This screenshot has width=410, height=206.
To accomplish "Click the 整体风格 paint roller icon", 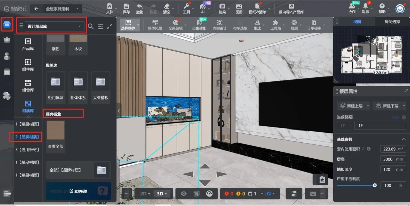I will 155,23.
